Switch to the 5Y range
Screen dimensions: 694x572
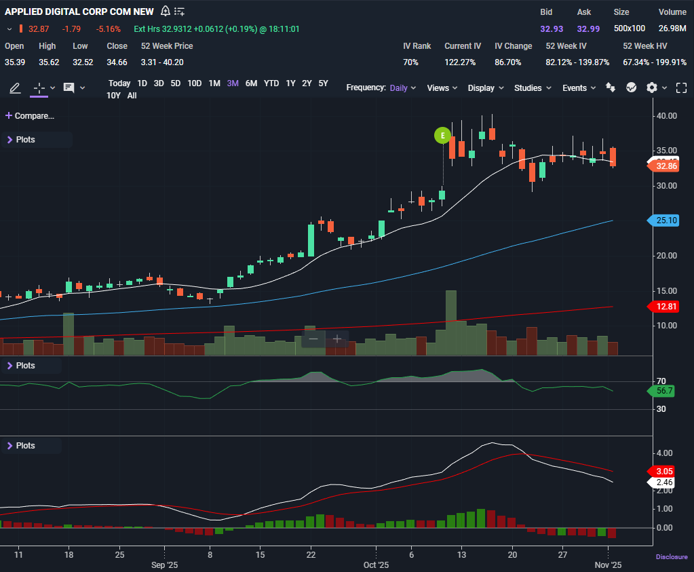[324, 83]
